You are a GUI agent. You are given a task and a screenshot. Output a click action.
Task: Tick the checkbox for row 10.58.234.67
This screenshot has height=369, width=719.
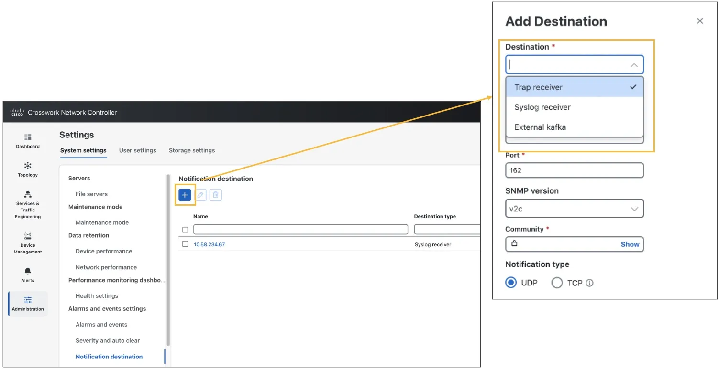[185, 244]
